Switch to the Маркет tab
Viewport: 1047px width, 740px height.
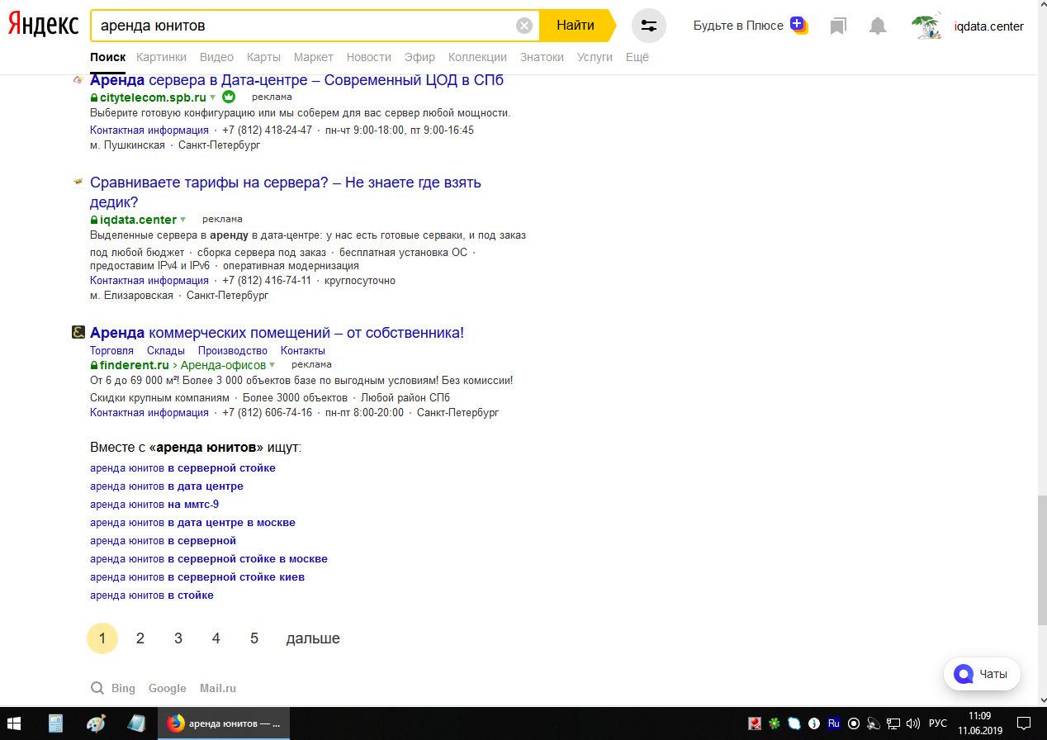(x=313, y=57)
